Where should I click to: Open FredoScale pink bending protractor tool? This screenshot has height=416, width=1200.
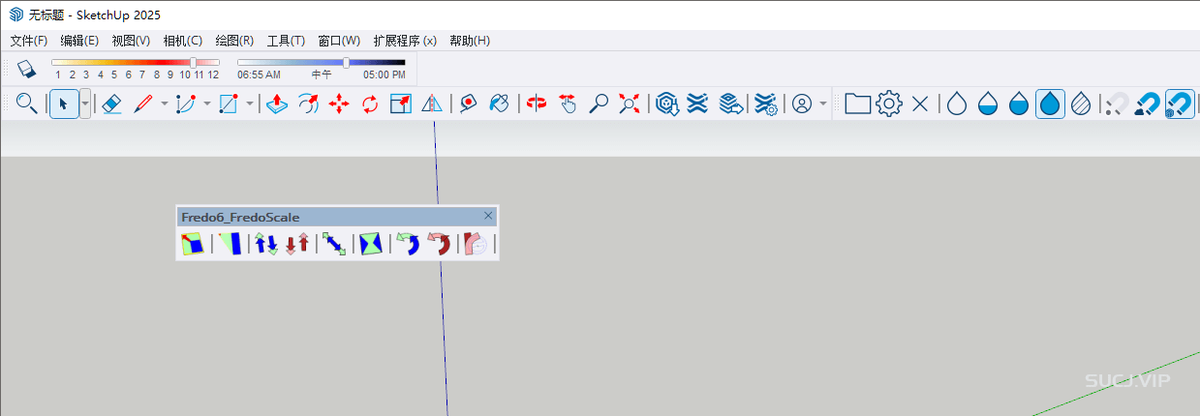coord(476,244)
